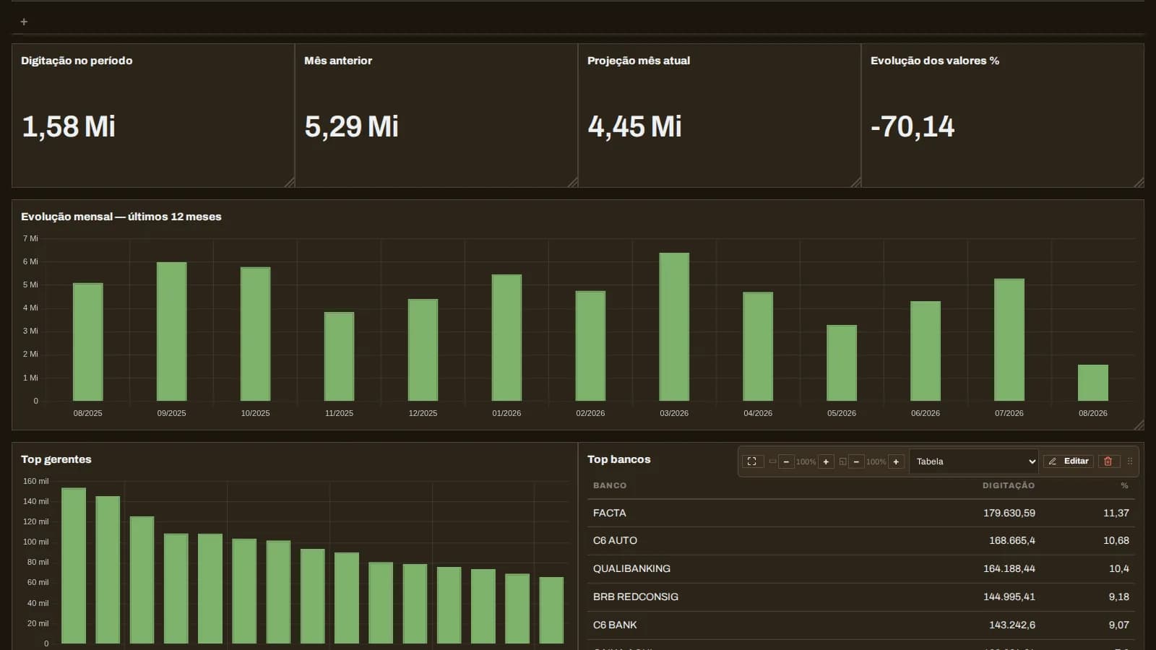Open the Tabela visualization type dropdown

click(974, 461)
